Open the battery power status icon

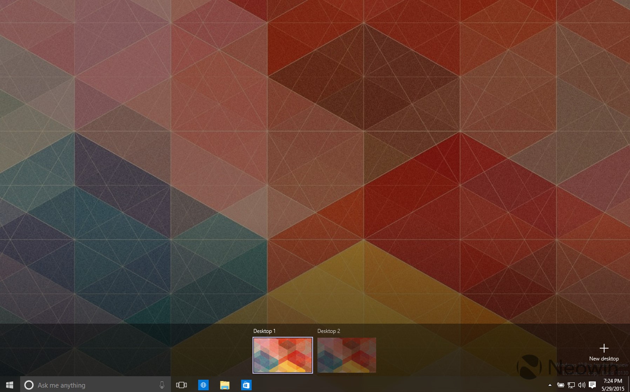(561, 385)
